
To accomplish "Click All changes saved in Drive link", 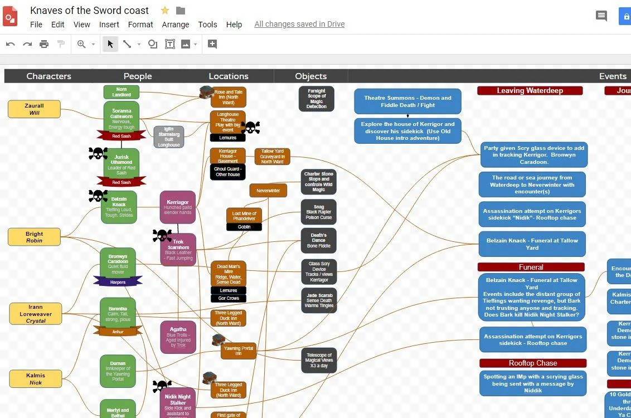I will 299,24.
